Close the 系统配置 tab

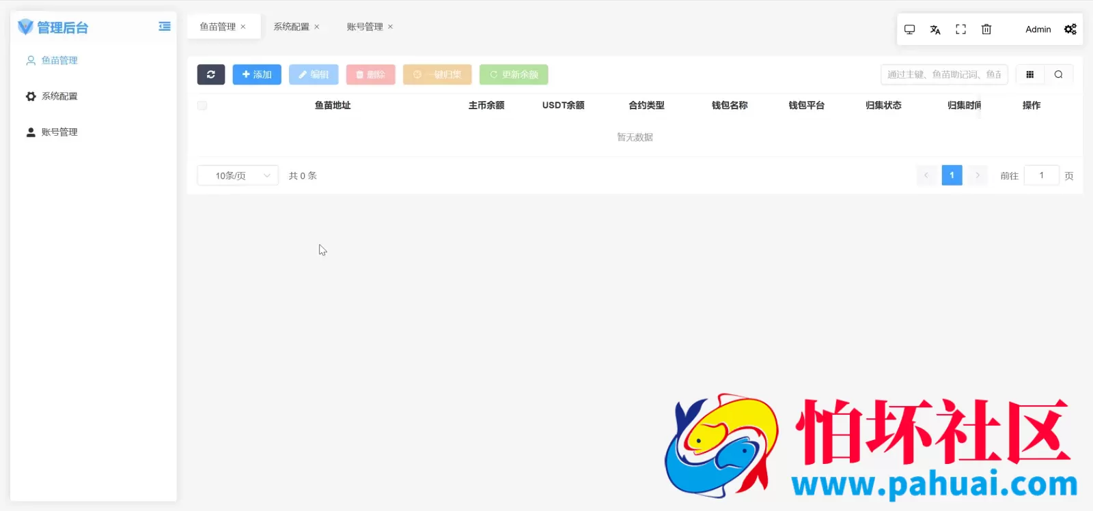[x=317, y=27]
